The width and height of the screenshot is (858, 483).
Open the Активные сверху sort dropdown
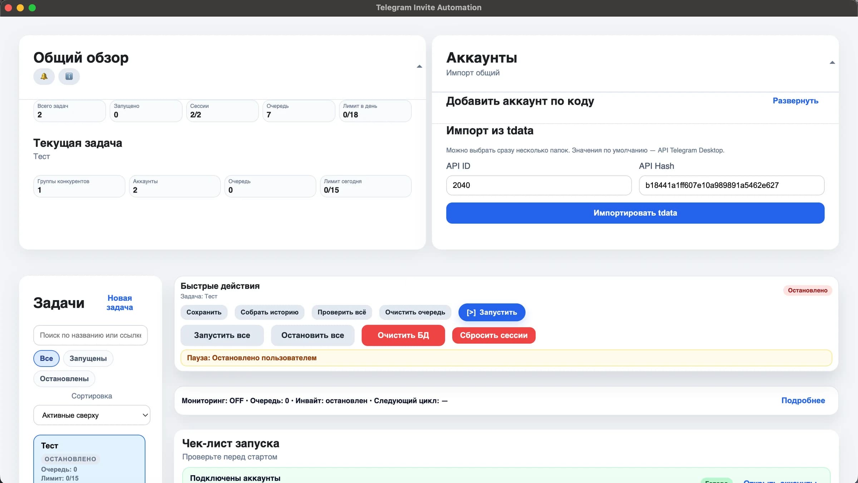(x=92, y=415)
